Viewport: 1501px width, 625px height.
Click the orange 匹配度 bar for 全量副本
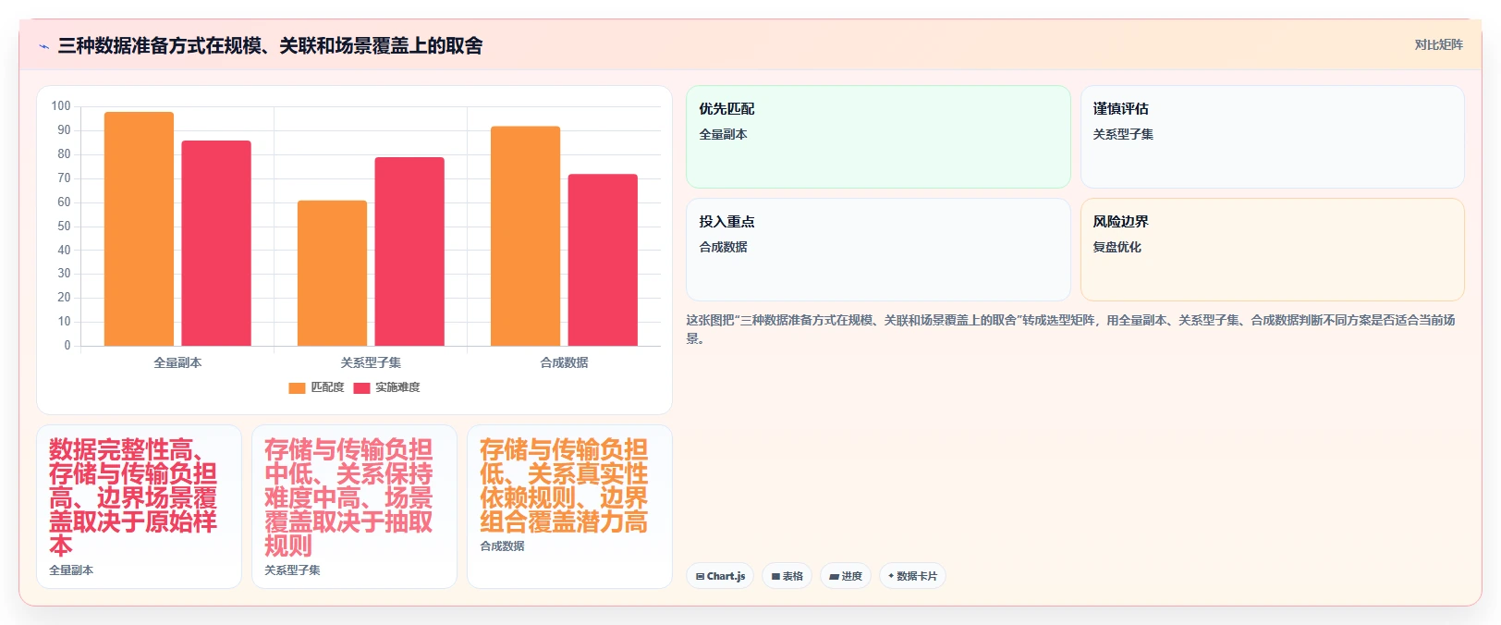(139, 229)
